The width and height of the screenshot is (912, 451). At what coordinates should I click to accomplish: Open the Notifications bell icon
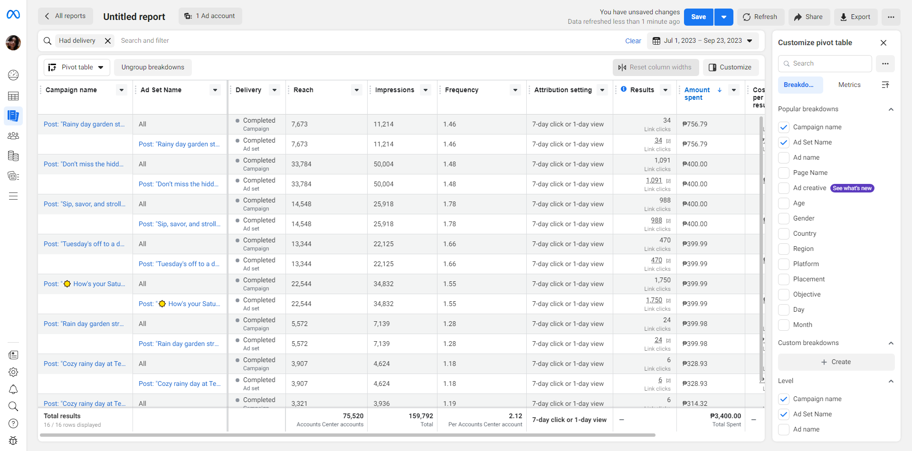point(13,389)
